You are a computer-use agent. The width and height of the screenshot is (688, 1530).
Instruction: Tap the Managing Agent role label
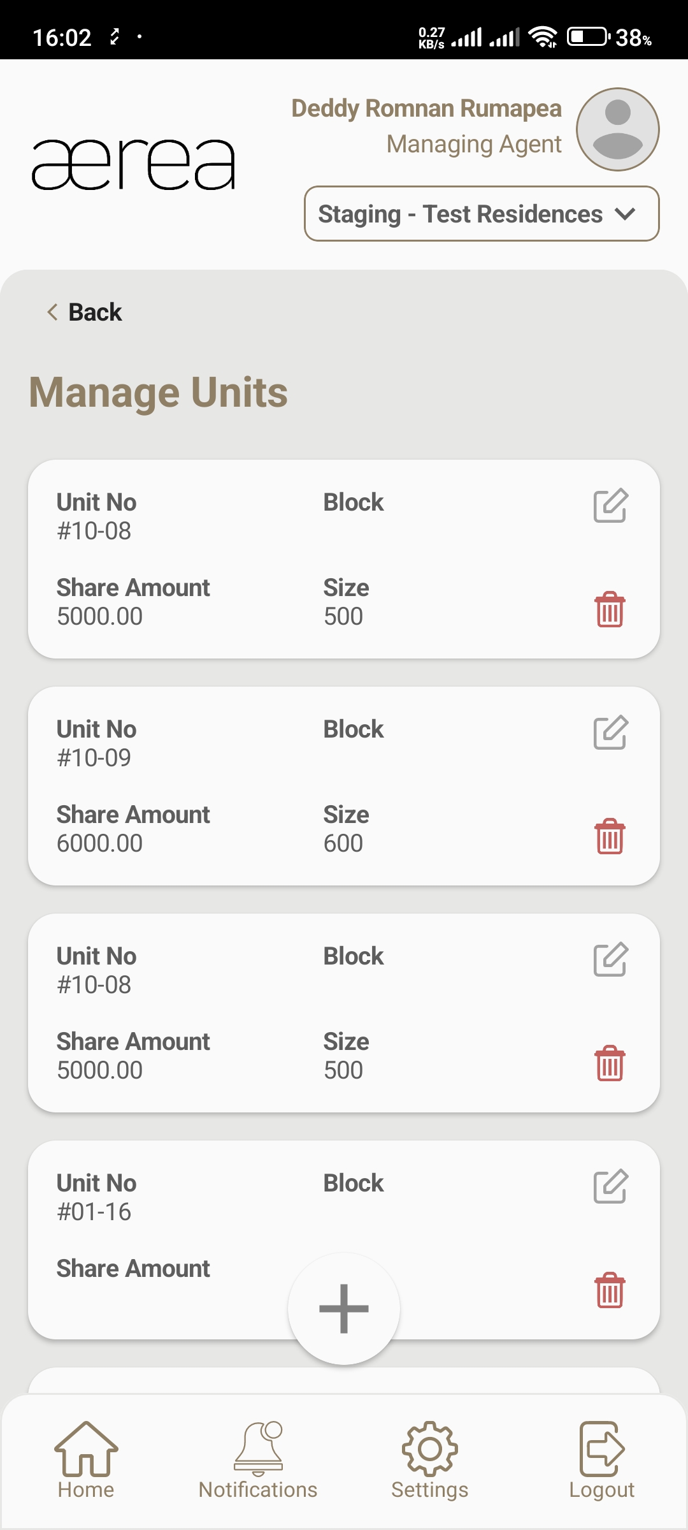click(474, 145)
